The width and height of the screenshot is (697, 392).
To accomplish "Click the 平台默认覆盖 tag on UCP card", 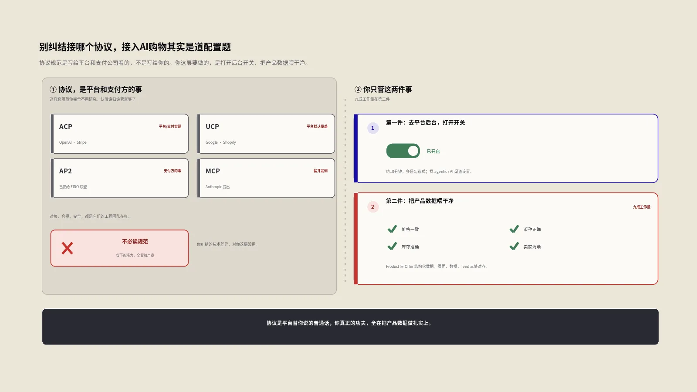I will pos(317,126).
